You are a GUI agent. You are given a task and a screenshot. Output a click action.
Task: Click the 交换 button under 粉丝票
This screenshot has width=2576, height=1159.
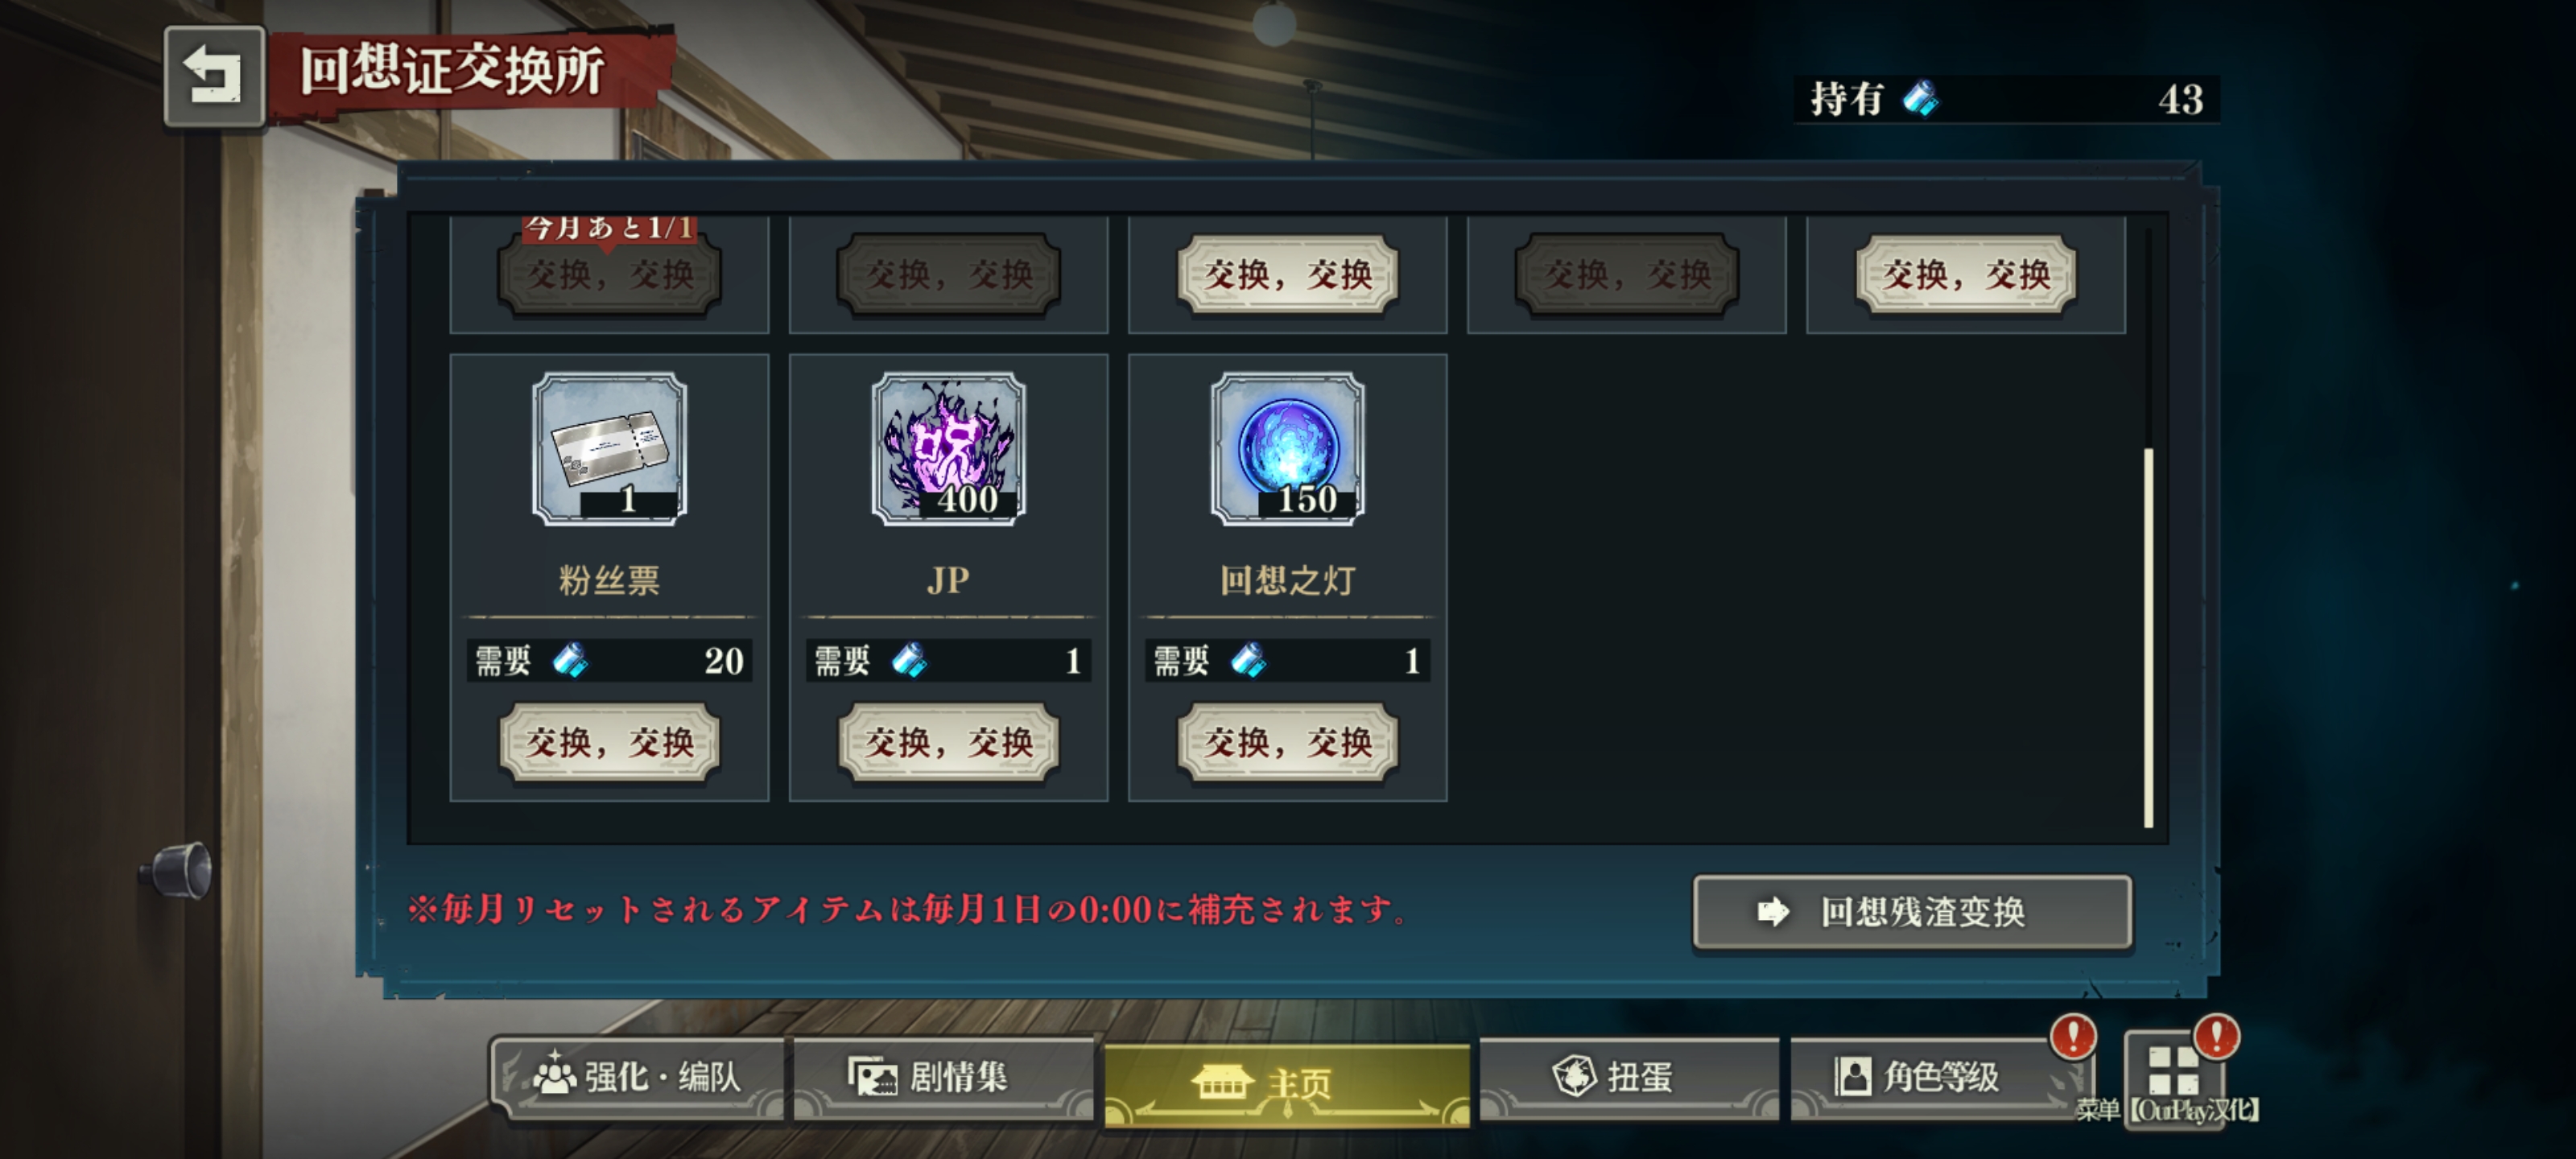click(609, 743)
